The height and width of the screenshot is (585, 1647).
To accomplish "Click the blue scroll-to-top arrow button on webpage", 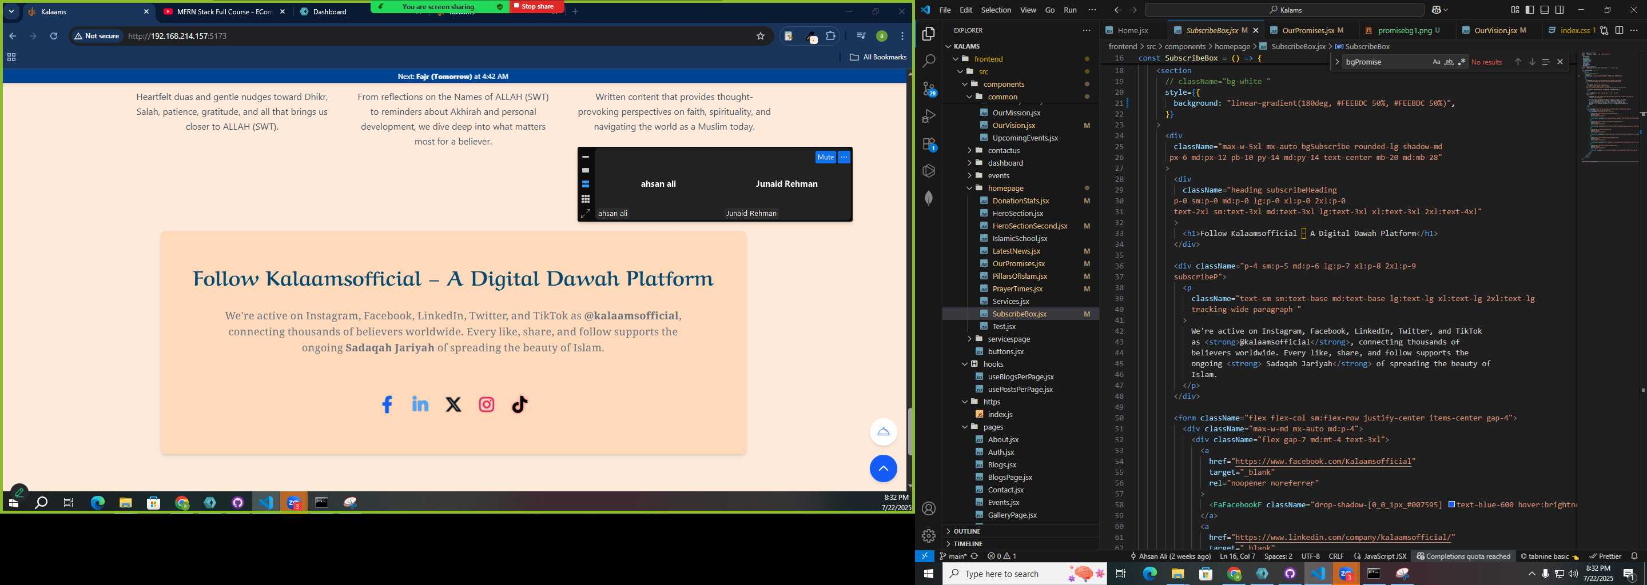I will pos(884,469).
